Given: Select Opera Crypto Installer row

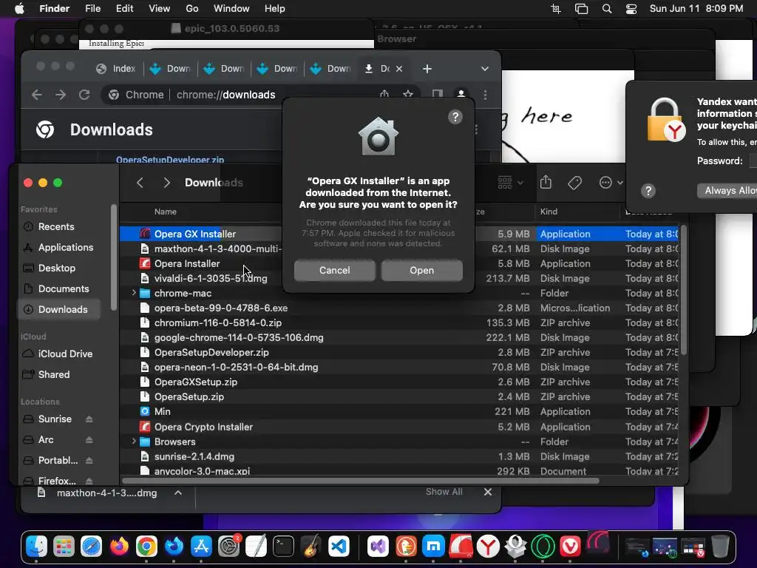Looking at the screenshot, I should [x=398, y=427].
